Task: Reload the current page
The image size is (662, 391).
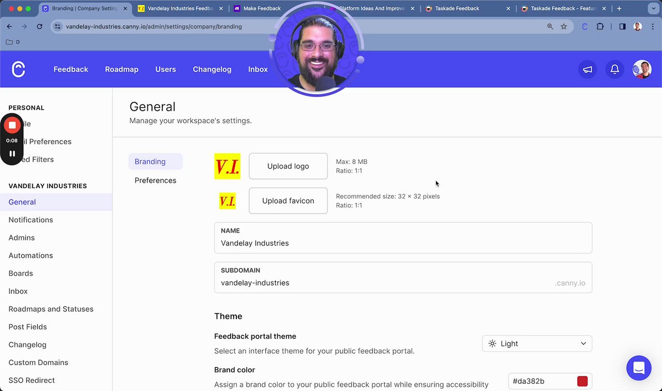Action: [39, 26]
